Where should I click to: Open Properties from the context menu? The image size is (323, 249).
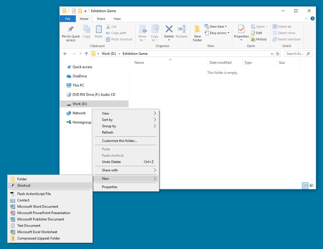[x=126, y=187]
